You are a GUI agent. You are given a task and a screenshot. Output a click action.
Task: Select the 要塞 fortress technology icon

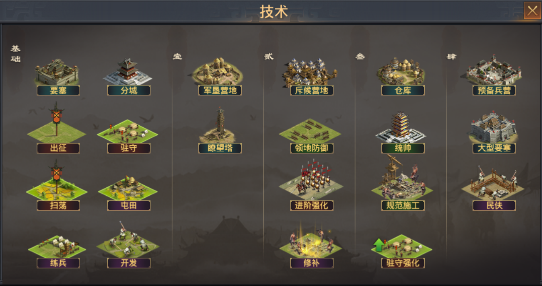click(x=57, y=72)
